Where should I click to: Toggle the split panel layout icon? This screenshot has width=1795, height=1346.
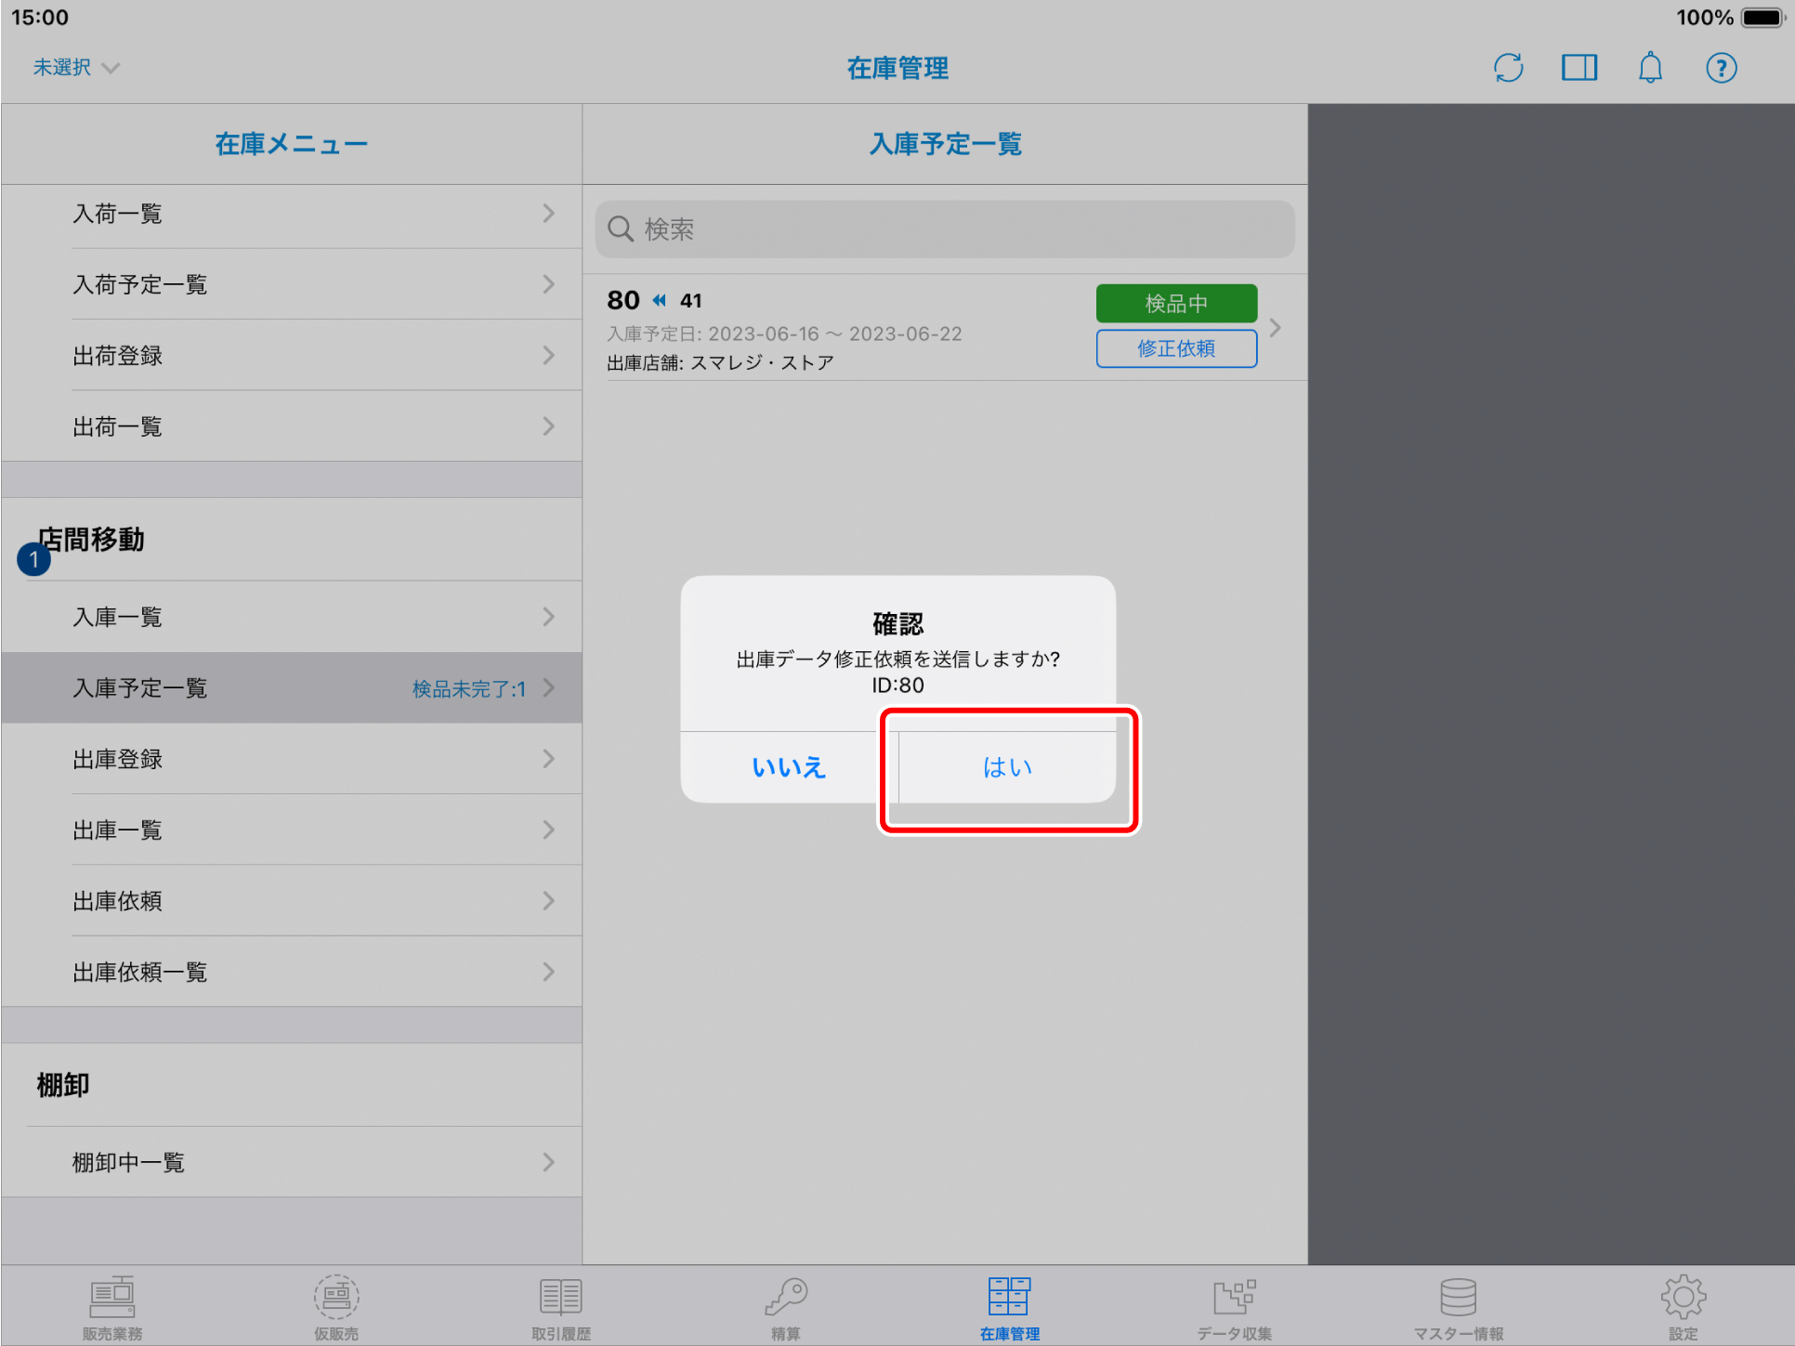click(x=1579, y=68)
